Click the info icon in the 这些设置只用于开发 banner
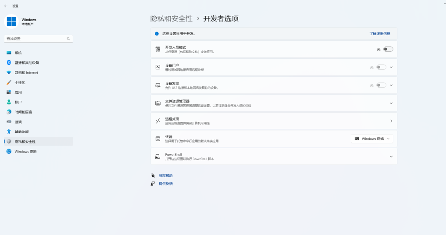 (x=157, y=34)
